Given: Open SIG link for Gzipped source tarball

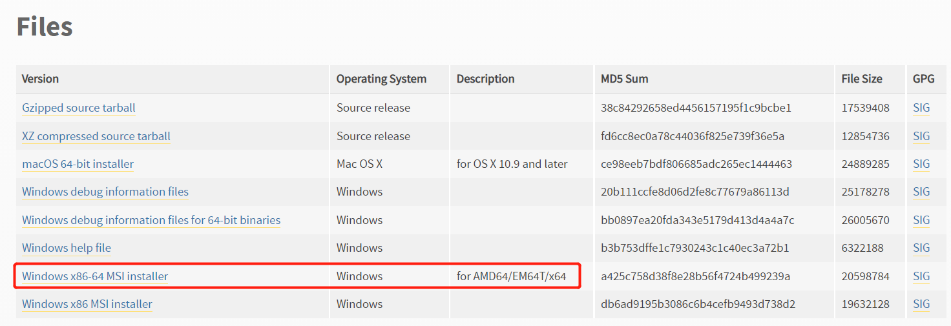Looking at the screenshot, I should click(x=921, y=108).
